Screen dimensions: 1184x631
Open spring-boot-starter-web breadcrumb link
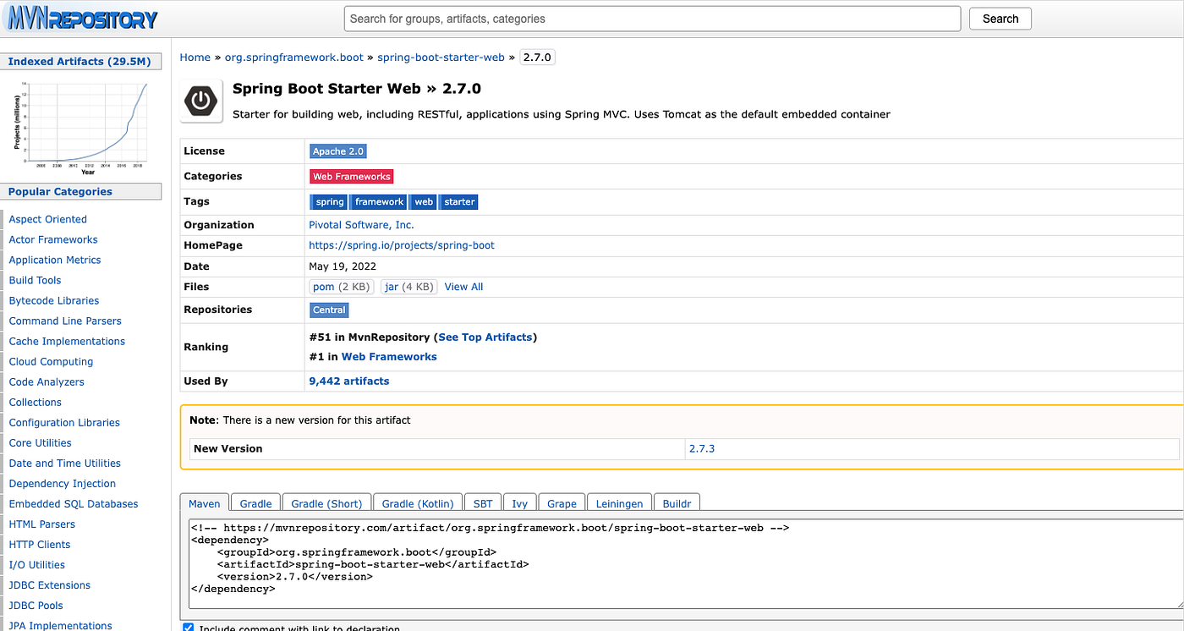click(441, 58)
